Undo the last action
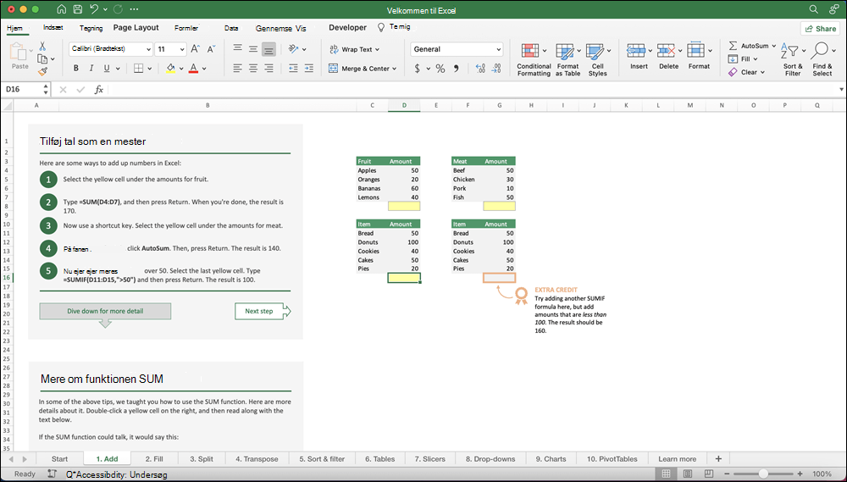 pos(94,9)
